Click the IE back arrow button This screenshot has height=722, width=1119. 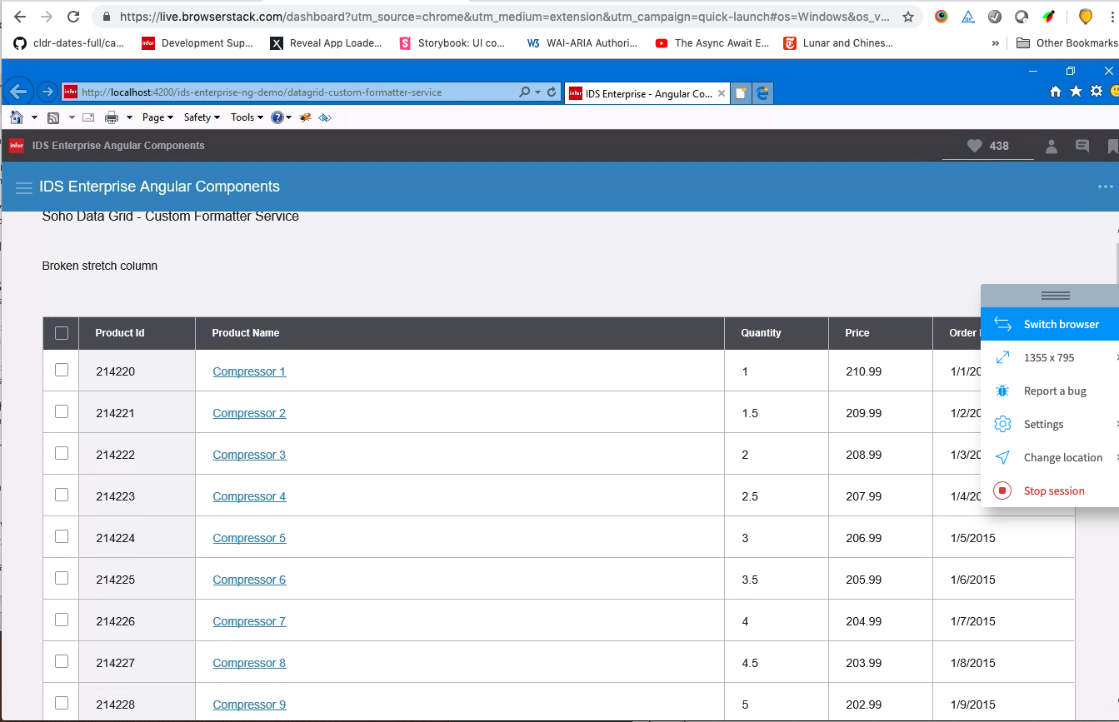[19, 92]
